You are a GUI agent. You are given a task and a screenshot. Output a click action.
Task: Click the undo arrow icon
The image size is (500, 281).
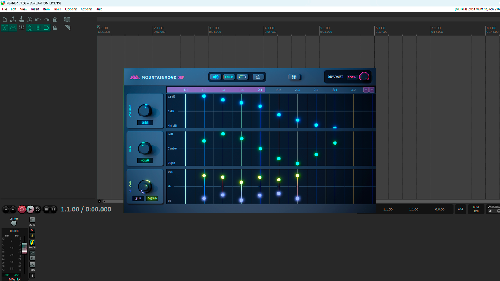point(38,19)
